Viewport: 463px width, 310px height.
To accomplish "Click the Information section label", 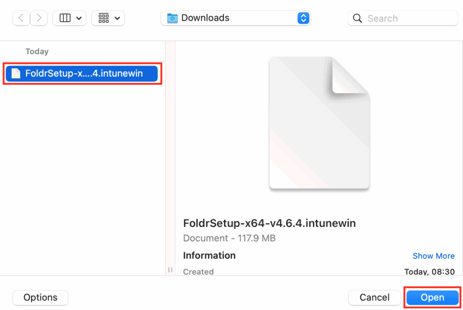I will click(x=209, y=255).
